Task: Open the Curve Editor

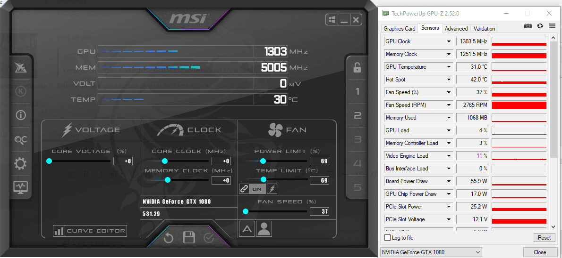Action: tap(90, 231)
